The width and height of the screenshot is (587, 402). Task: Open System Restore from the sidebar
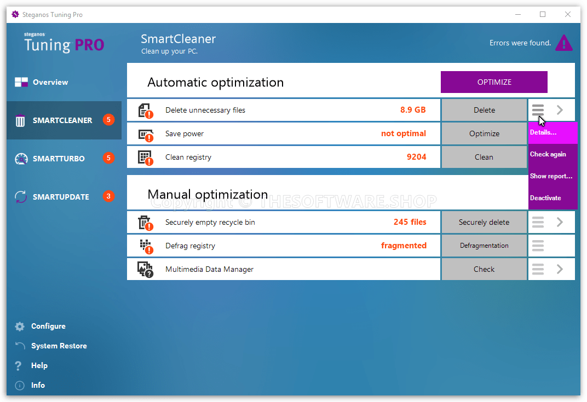59,346
